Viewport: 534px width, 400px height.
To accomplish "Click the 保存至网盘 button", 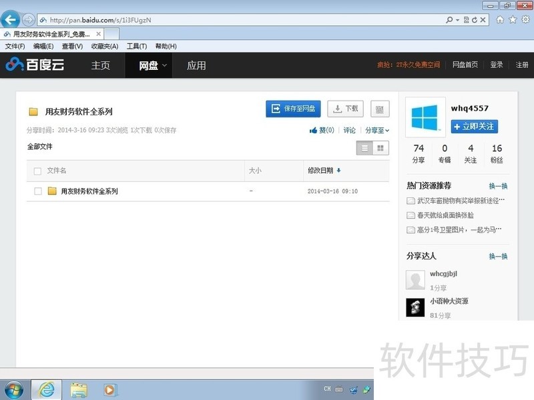I will (x=293, y=109).
